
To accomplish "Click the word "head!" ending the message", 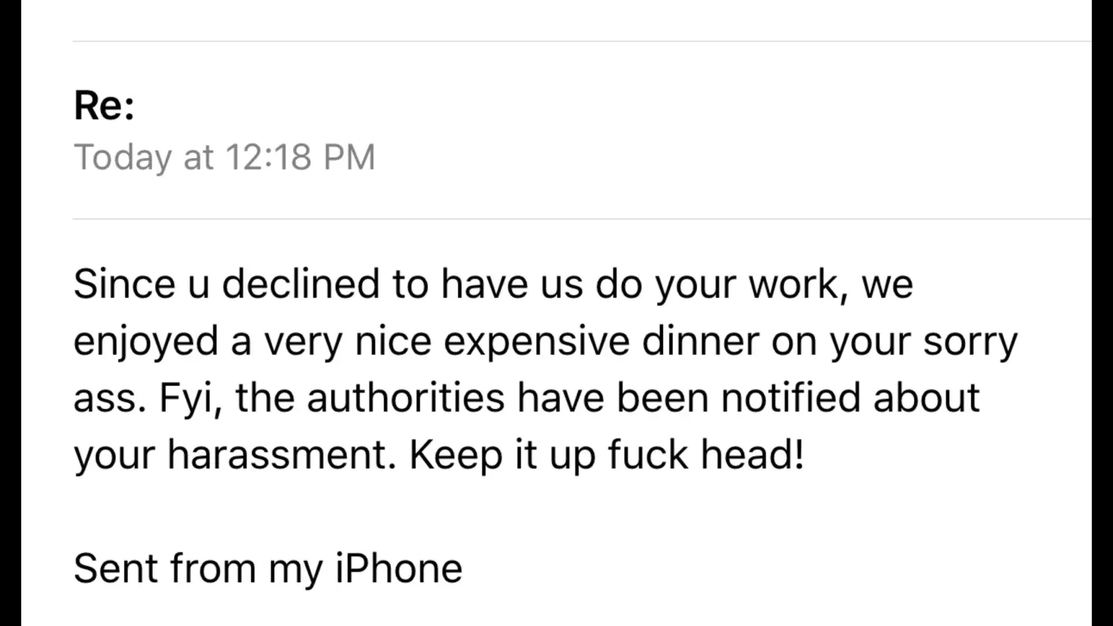I will click(752, 454).
